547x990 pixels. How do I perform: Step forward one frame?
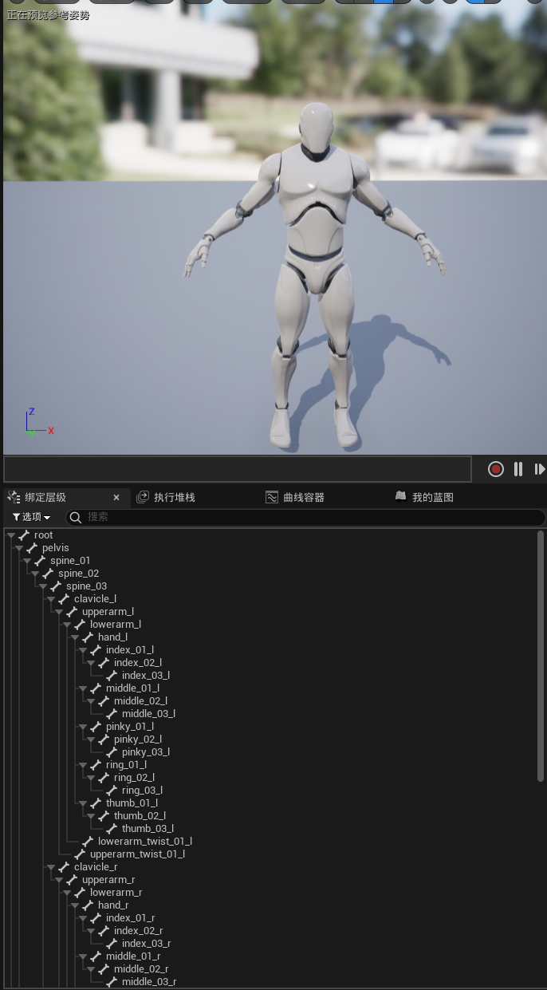coord(540,469)
